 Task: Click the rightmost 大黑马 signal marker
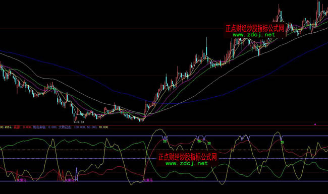148,180
